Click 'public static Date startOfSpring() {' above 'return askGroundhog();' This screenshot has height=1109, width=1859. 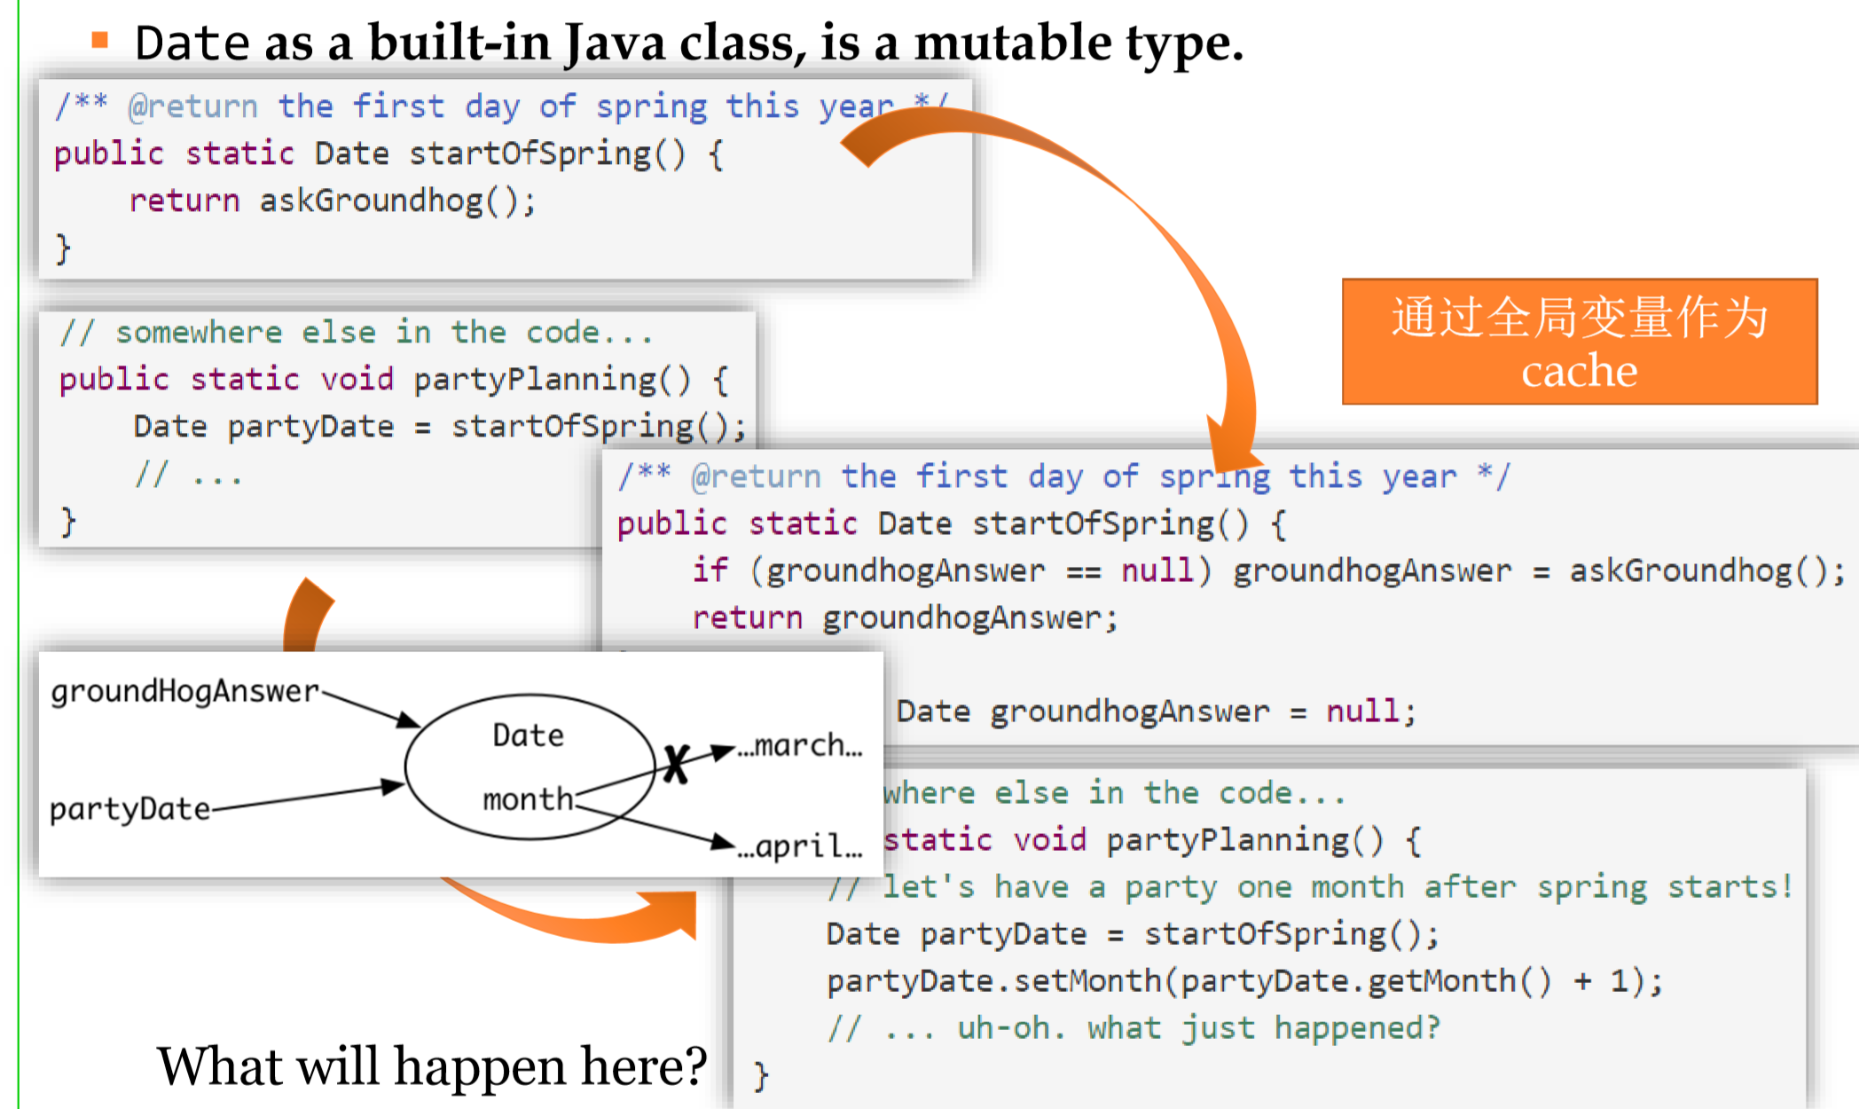(389, 154)
